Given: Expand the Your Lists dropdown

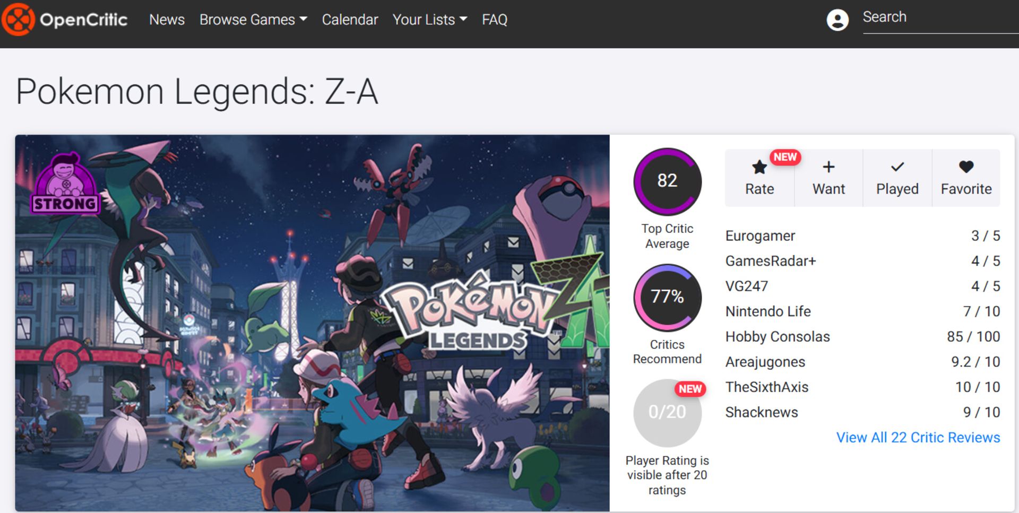Looking at the screenshot, I should click(x=429, y=20).
